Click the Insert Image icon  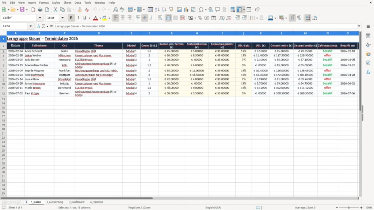(x=179, y=9)
